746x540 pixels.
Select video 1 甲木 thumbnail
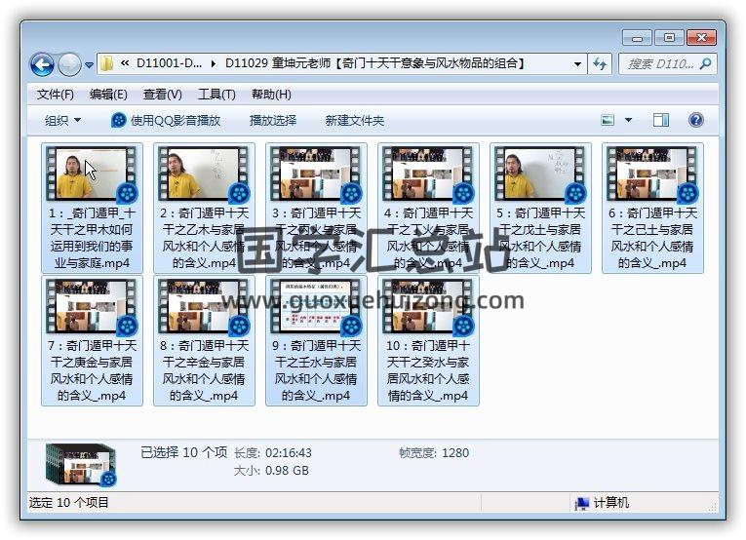coord(92,174)
